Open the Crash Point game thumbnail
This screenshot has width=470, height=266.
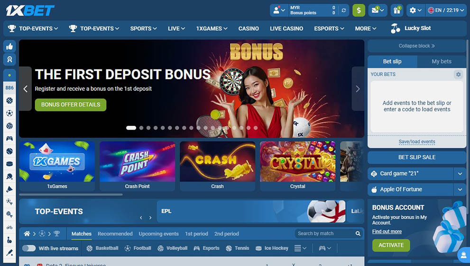pyautogui.click(x=137, y=166)
